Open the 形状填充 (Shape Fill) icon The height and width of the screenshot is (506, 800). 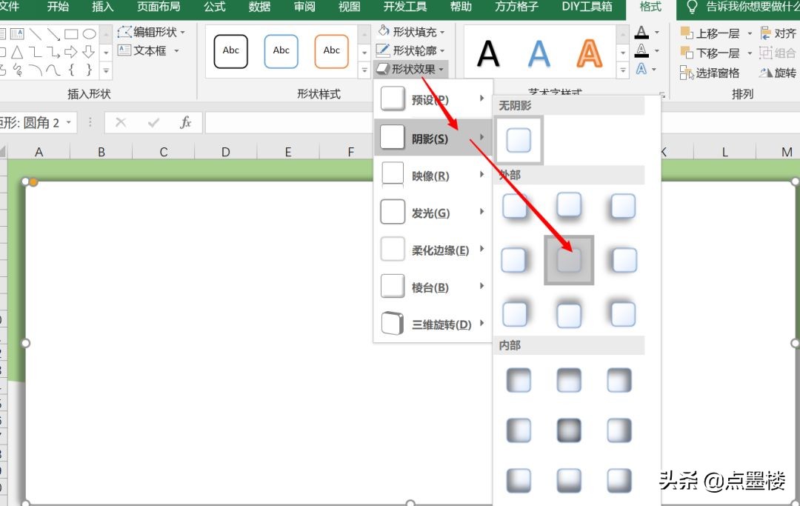(x=384, y=32)
